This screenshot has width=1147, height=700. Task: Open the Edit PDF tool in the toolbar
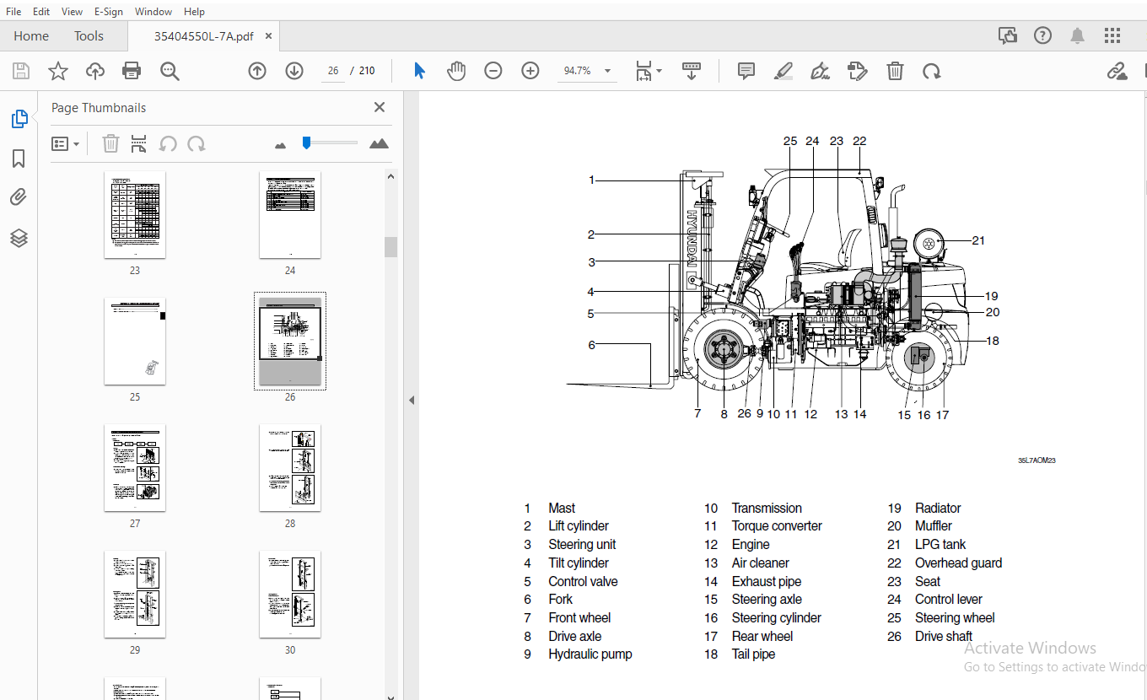pyautogui.click(x=857, y=71)
